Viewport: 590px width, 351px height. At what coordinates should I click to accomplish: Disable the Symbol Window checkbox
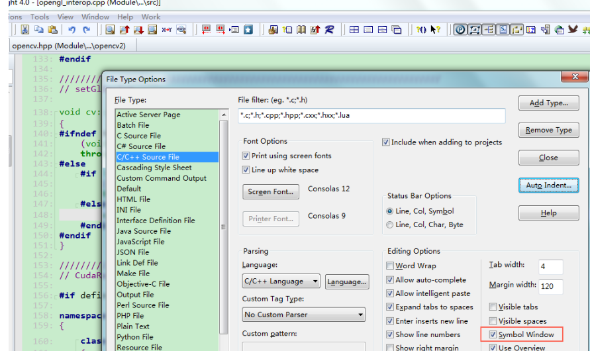tap(493, 334)
